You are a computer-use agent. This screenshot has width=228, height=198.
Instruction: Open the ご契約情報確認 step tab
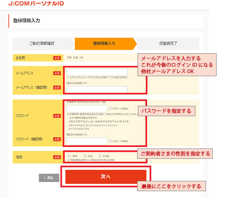[43, 43]
